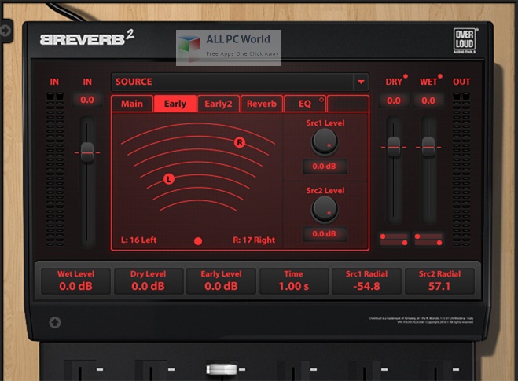Screen dimensions: 518x381
Task: Click the DRY level 0.0 value box
Action: (394, 101)
